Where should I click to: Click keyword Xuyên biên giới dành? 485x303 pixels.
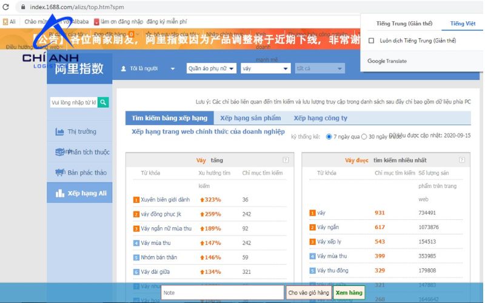[165, 200]
